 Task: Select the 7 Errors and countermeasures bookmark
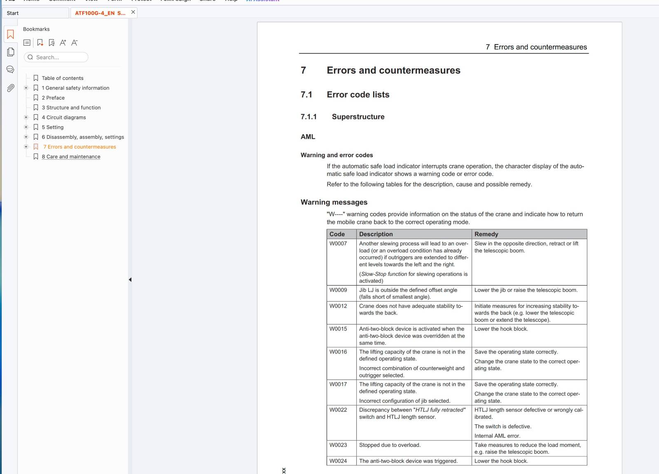[x=80, y=147]
